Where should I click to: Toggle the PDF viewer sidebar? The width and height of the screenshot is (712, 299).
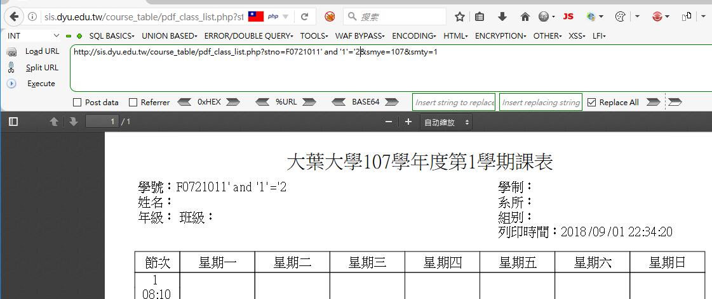13,122
